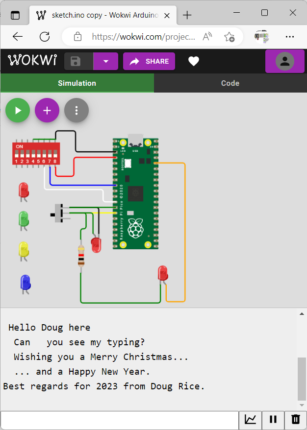Image resolution: width=307 pixels, height=430 pixels.
Task: Add page to favorites with star icon
Action: click(229, 36)
